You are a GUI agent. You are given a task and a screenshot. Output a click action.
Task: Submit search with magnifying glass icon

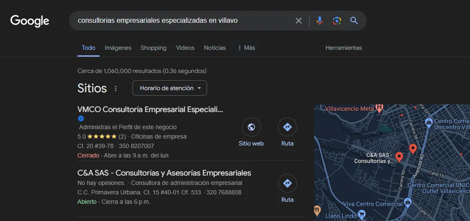click(x=354, y=21)
